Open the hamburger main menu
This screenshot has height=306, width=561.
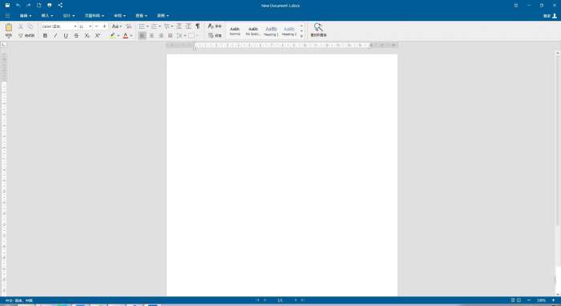7,16
